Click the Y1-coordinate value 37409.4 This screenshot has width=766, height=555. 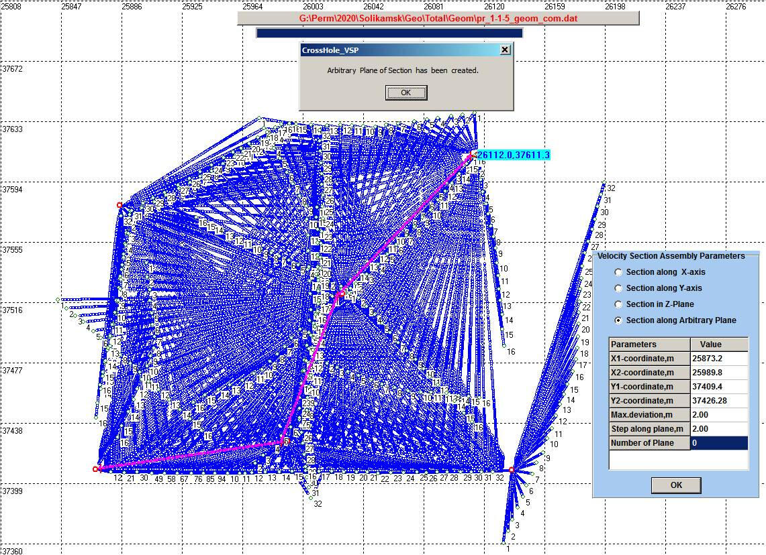[718, 387]
